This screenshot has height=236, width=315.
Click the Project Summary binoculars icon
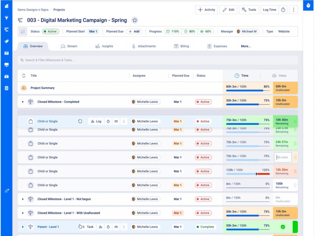[x=24, y=88]
